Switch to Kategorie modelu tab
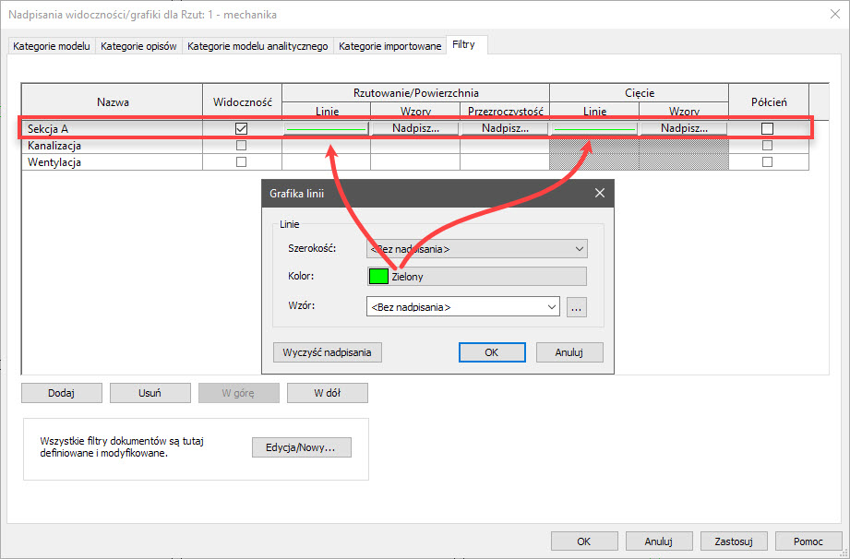Viewport: 850px width, 559px height. pos(52,46)
